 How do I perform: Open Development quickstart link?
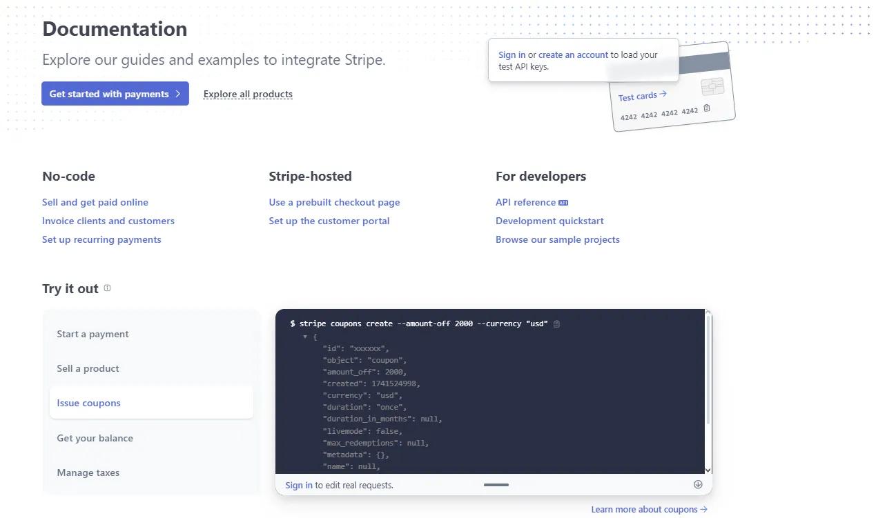pyautogui.click(x=549, y=221)
